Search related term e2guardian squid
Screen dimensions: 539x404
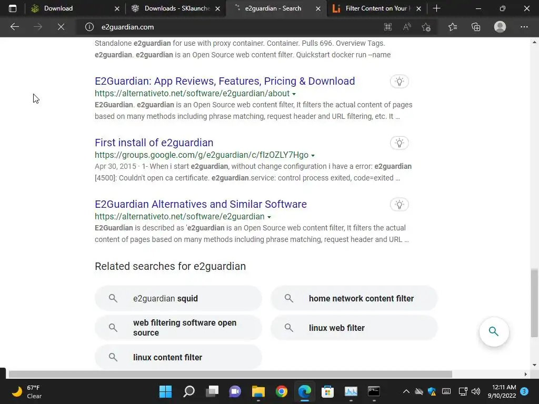178,298
